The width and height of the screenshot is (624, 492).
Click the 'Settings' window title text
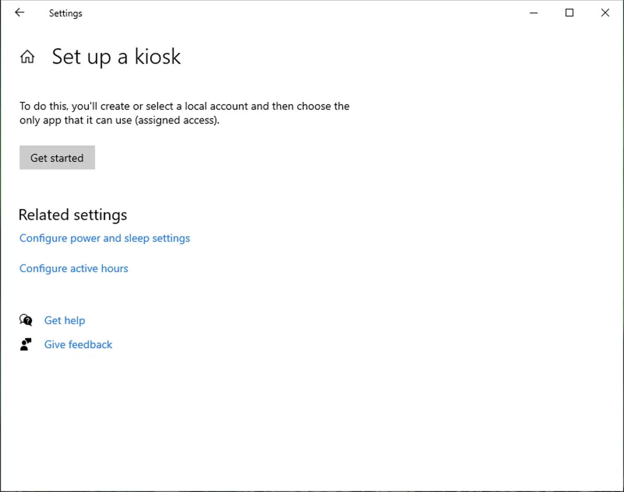tap(66, 14)
